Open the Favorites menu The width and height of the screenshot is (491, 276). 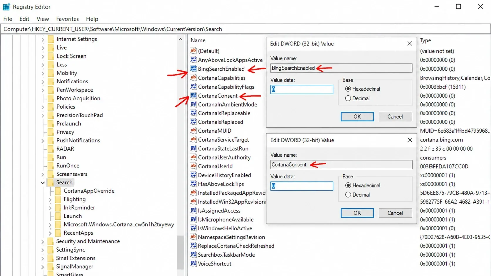pyautogui.click(x=67, y=19)
